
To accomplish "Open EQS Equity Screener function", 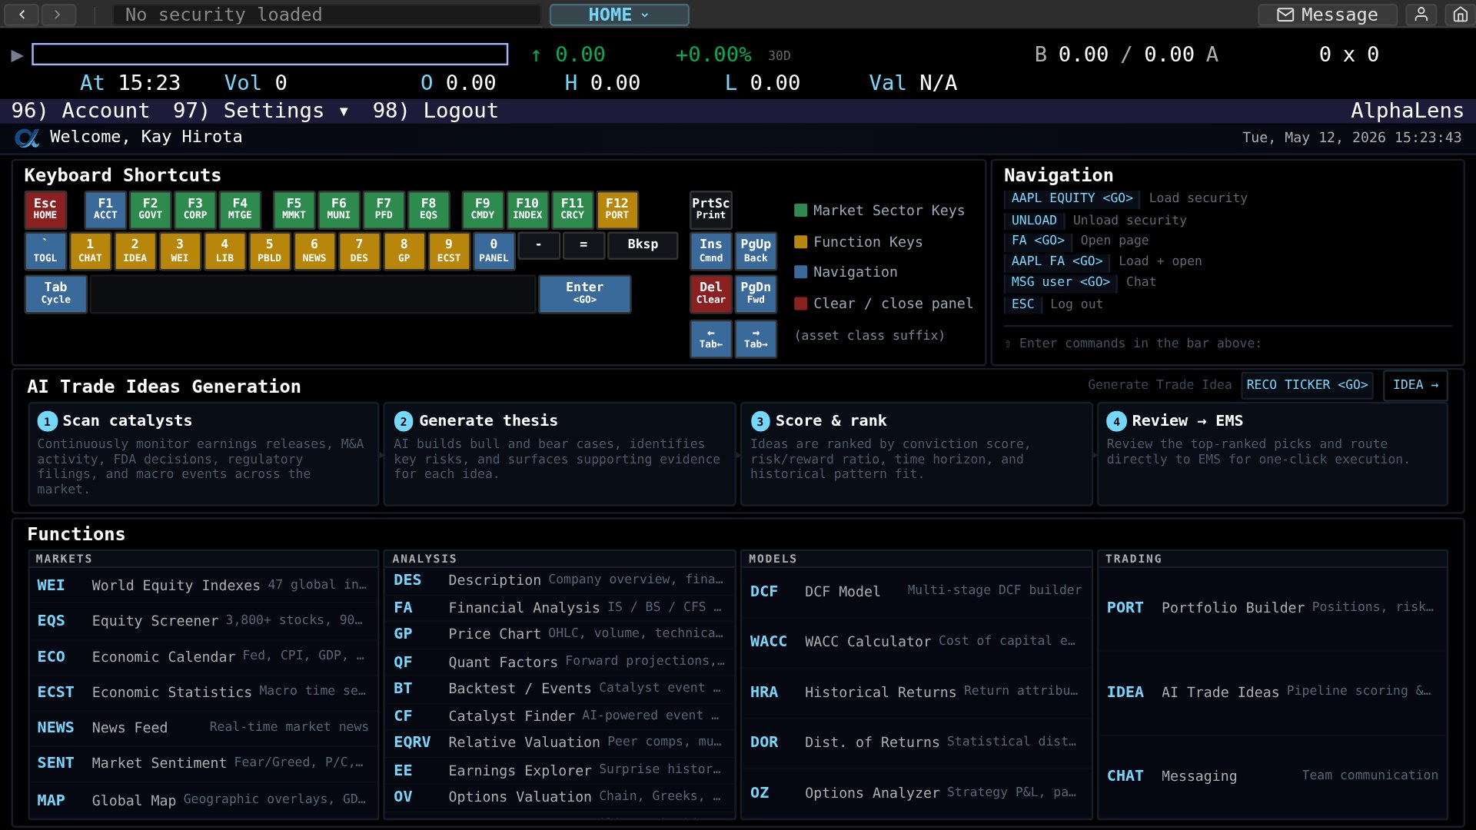I will (204, 621).
